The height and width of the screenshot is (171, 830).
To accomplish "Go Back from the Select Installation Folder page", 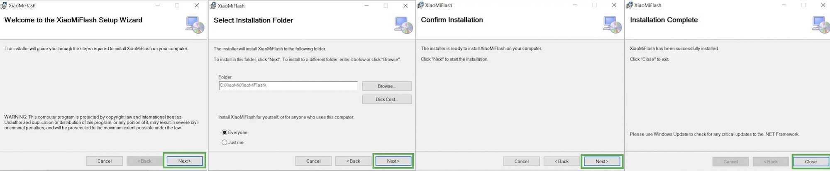I will click(353, 161).
